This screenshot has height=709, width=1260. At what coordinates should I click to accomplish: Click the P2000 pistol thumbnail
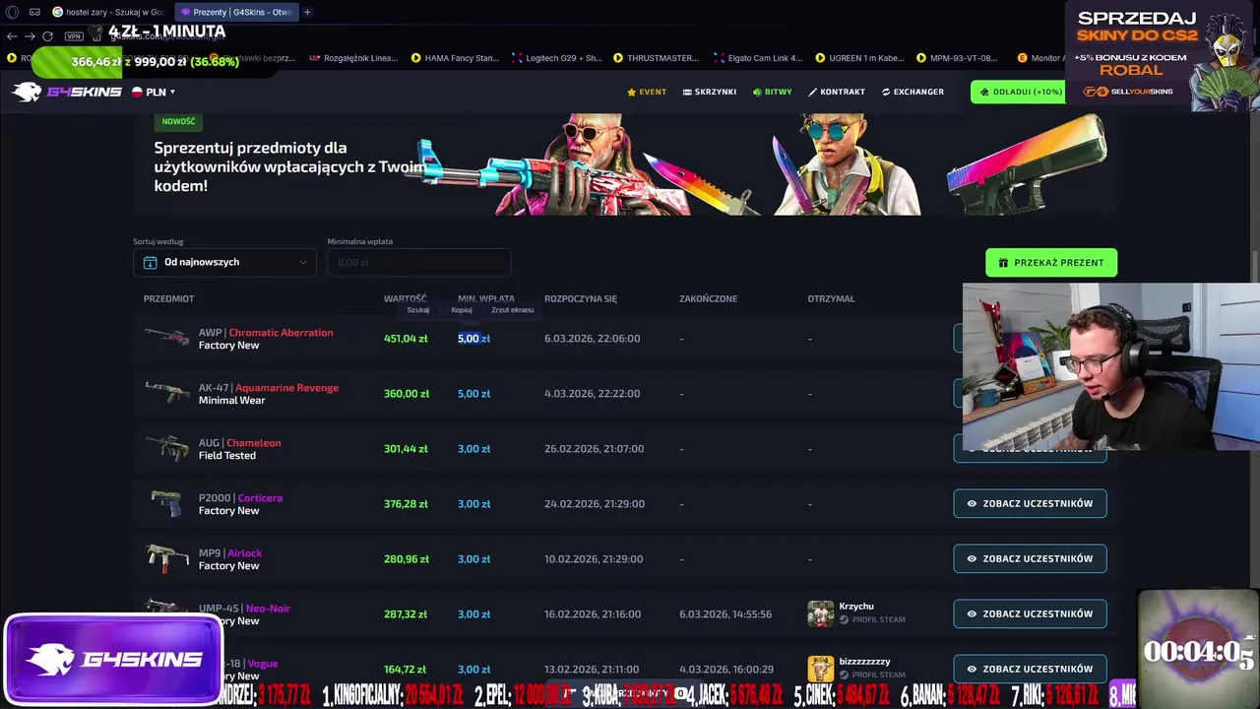(166, 502)
